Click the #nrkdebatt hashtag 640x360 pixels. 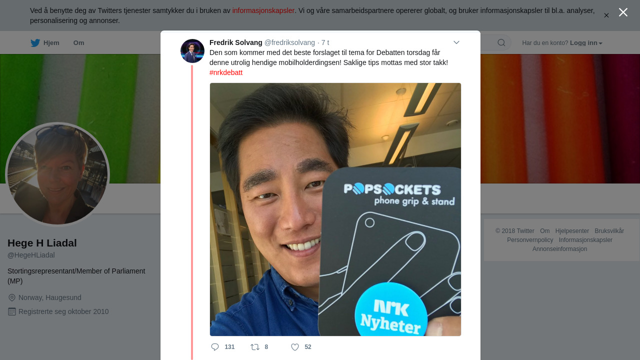226,72
